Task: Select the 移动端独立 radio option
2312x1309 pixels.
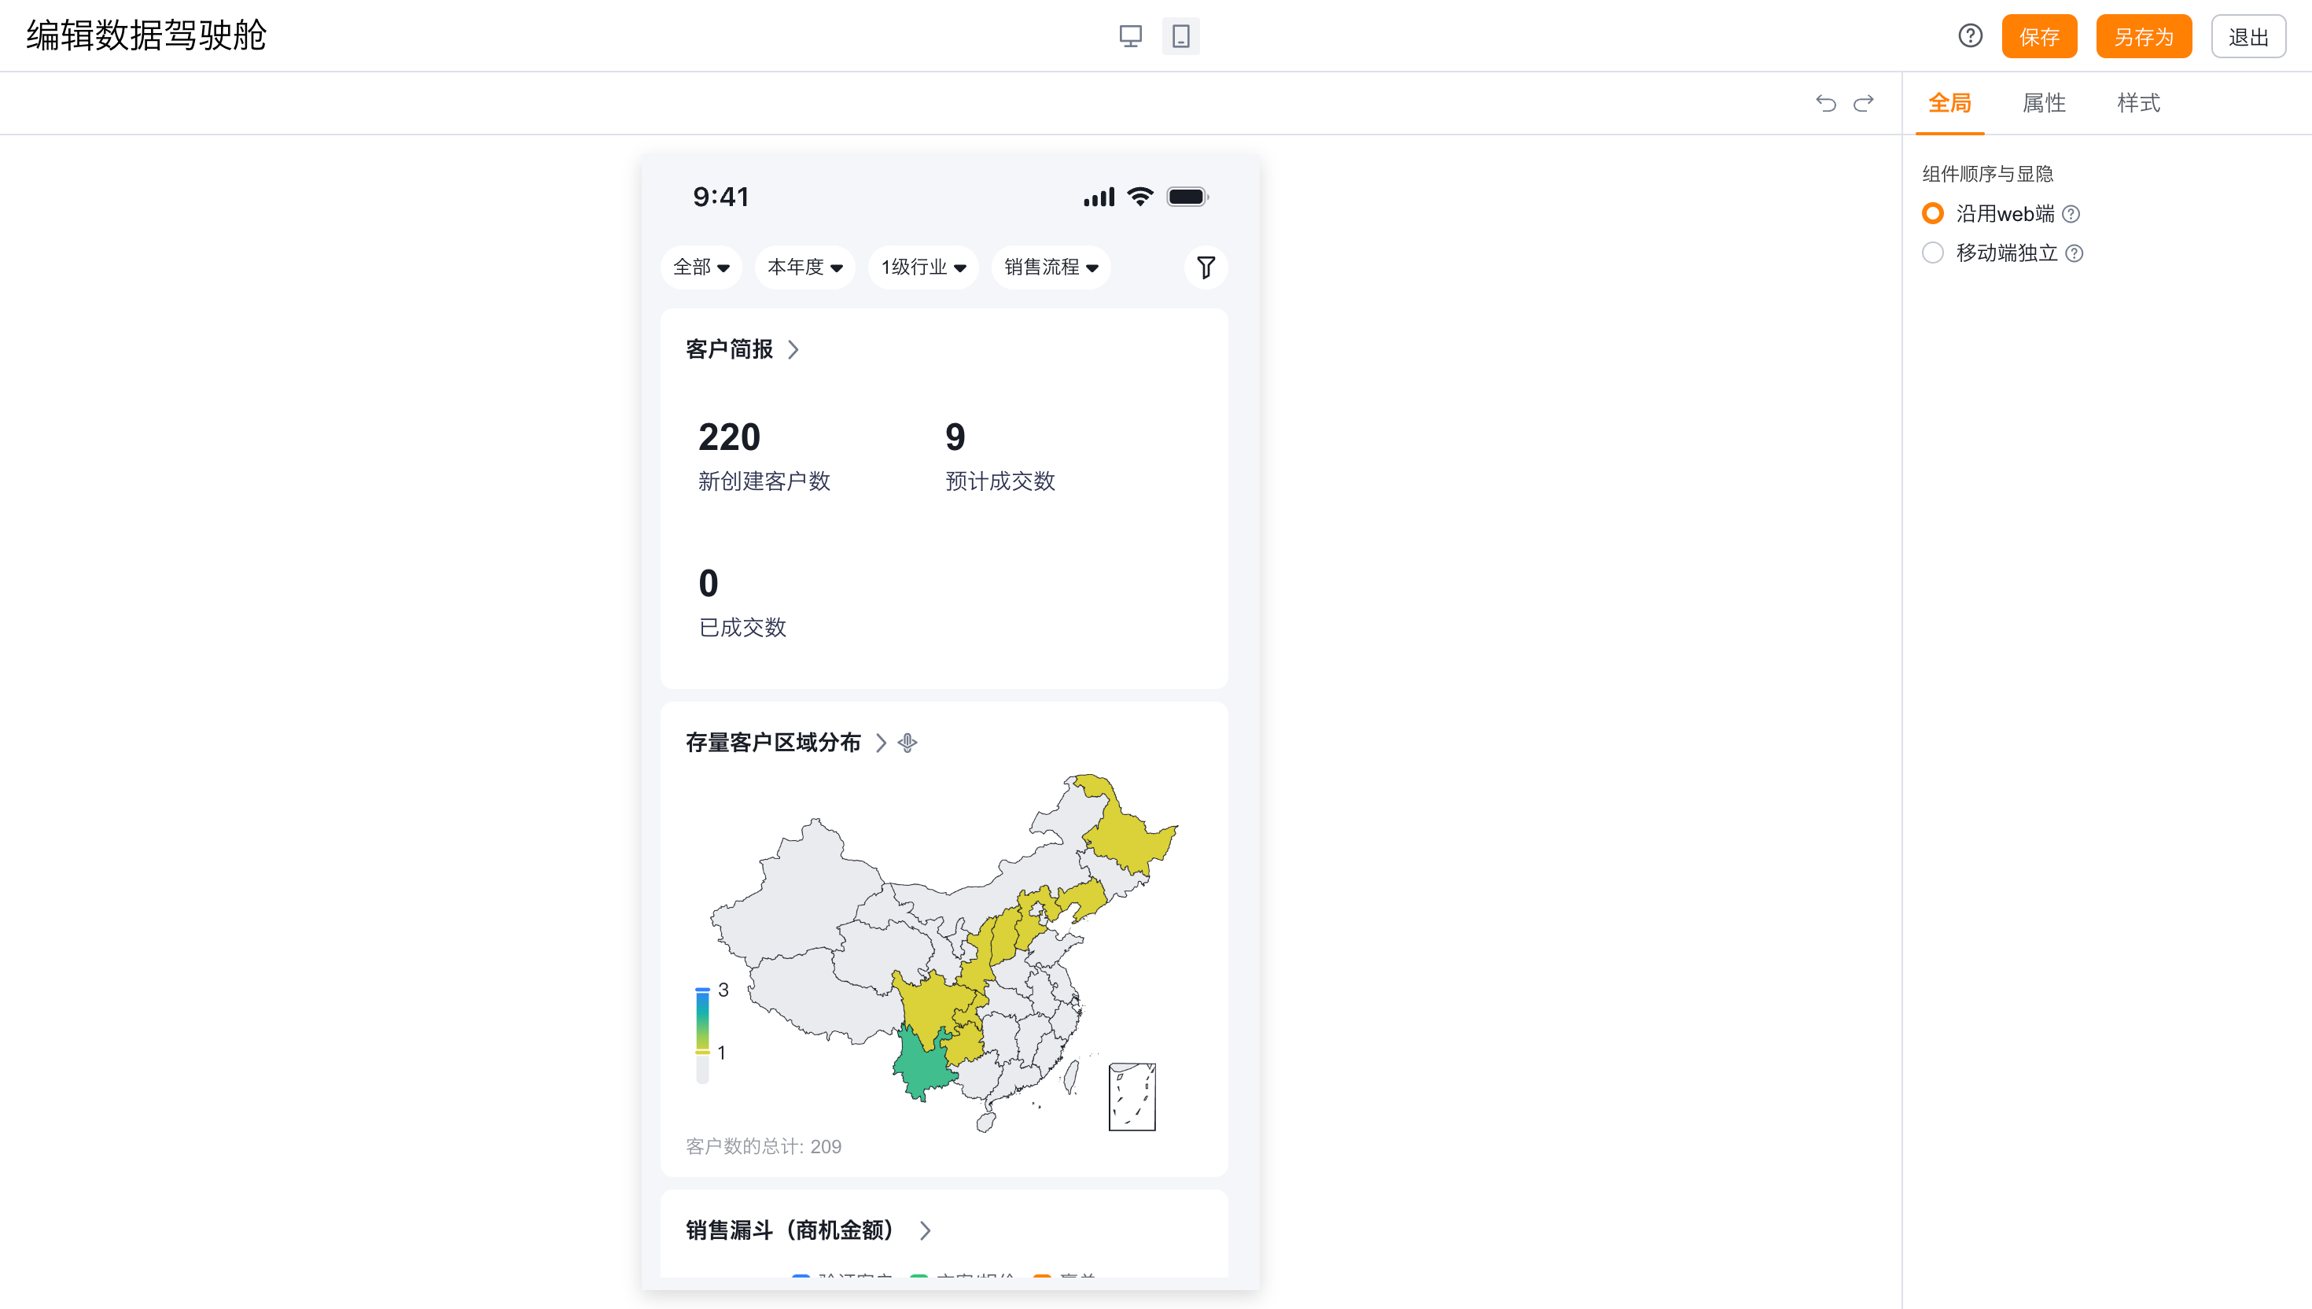Action: [x=1933, y=253]
